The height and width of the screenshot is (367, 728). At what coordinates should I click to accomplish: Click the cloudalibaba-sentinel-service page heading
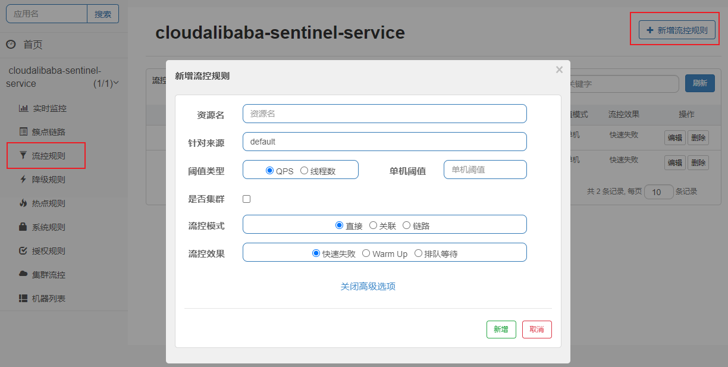click(280, 33)
